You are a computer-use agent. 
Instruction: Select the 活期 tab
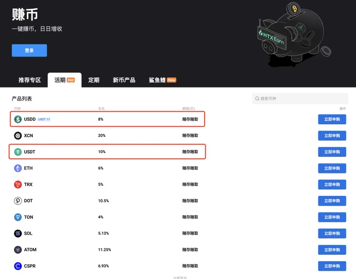[x=64, y=80]
